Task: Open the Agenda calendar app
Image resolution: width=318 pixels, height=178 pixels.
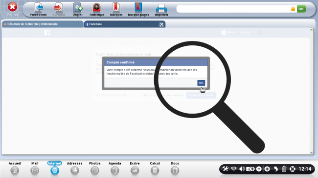Action: tap(115, 168)
